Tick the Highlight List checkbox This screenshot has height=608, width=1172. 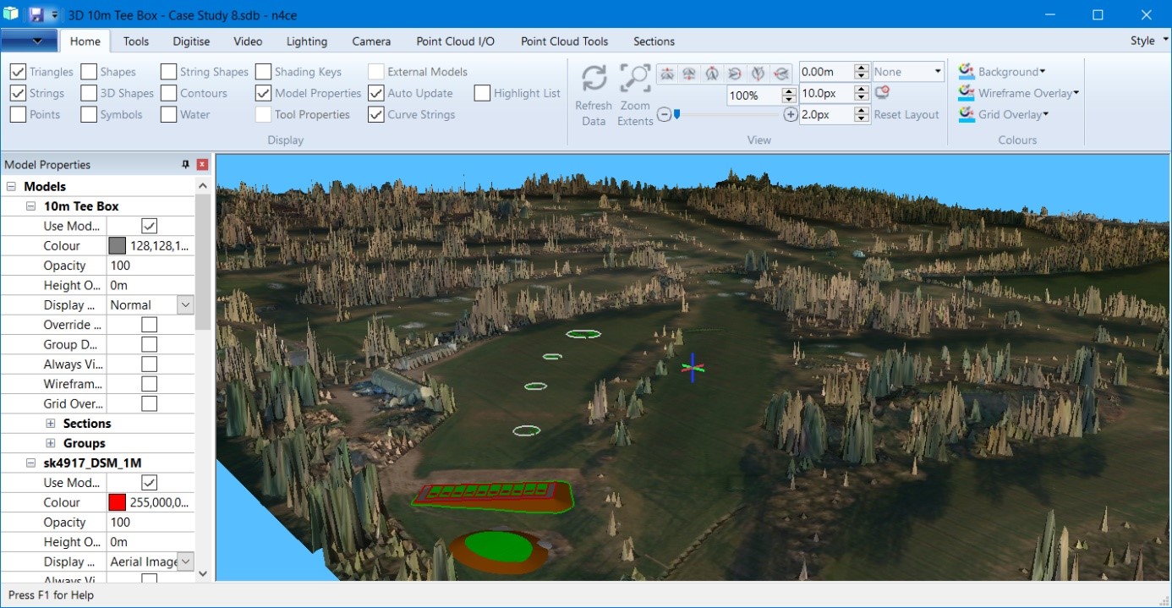click(x=482, y=93)
